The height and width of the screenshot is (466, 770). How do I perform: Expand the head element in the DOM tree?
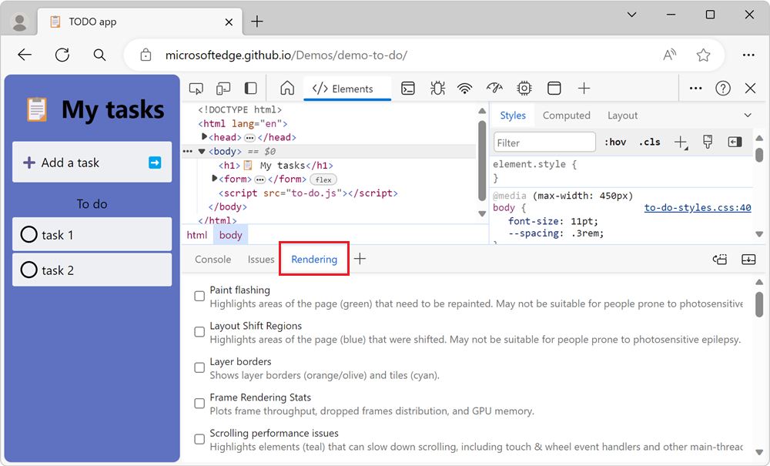(203, 136)
